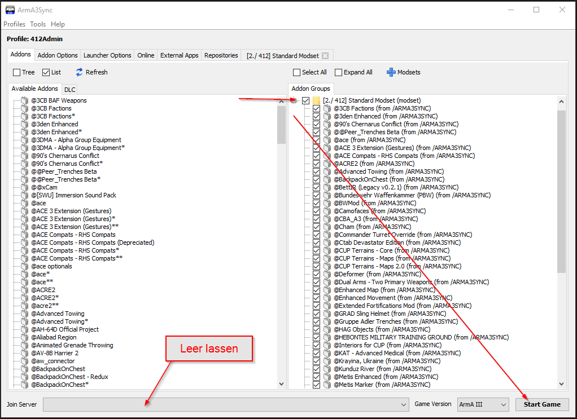The width and height of the screenshot is (577, 419).
Task: Click the addon icon beside @3CB BAF Weapons
Action: (24, 100)
